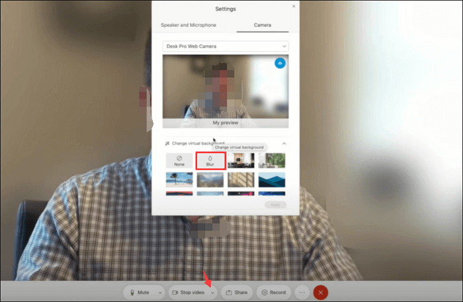This screenshot has height=302, width=463.
Task: Pick the beach palm tree background thumbnail
Action: (178, 180)
